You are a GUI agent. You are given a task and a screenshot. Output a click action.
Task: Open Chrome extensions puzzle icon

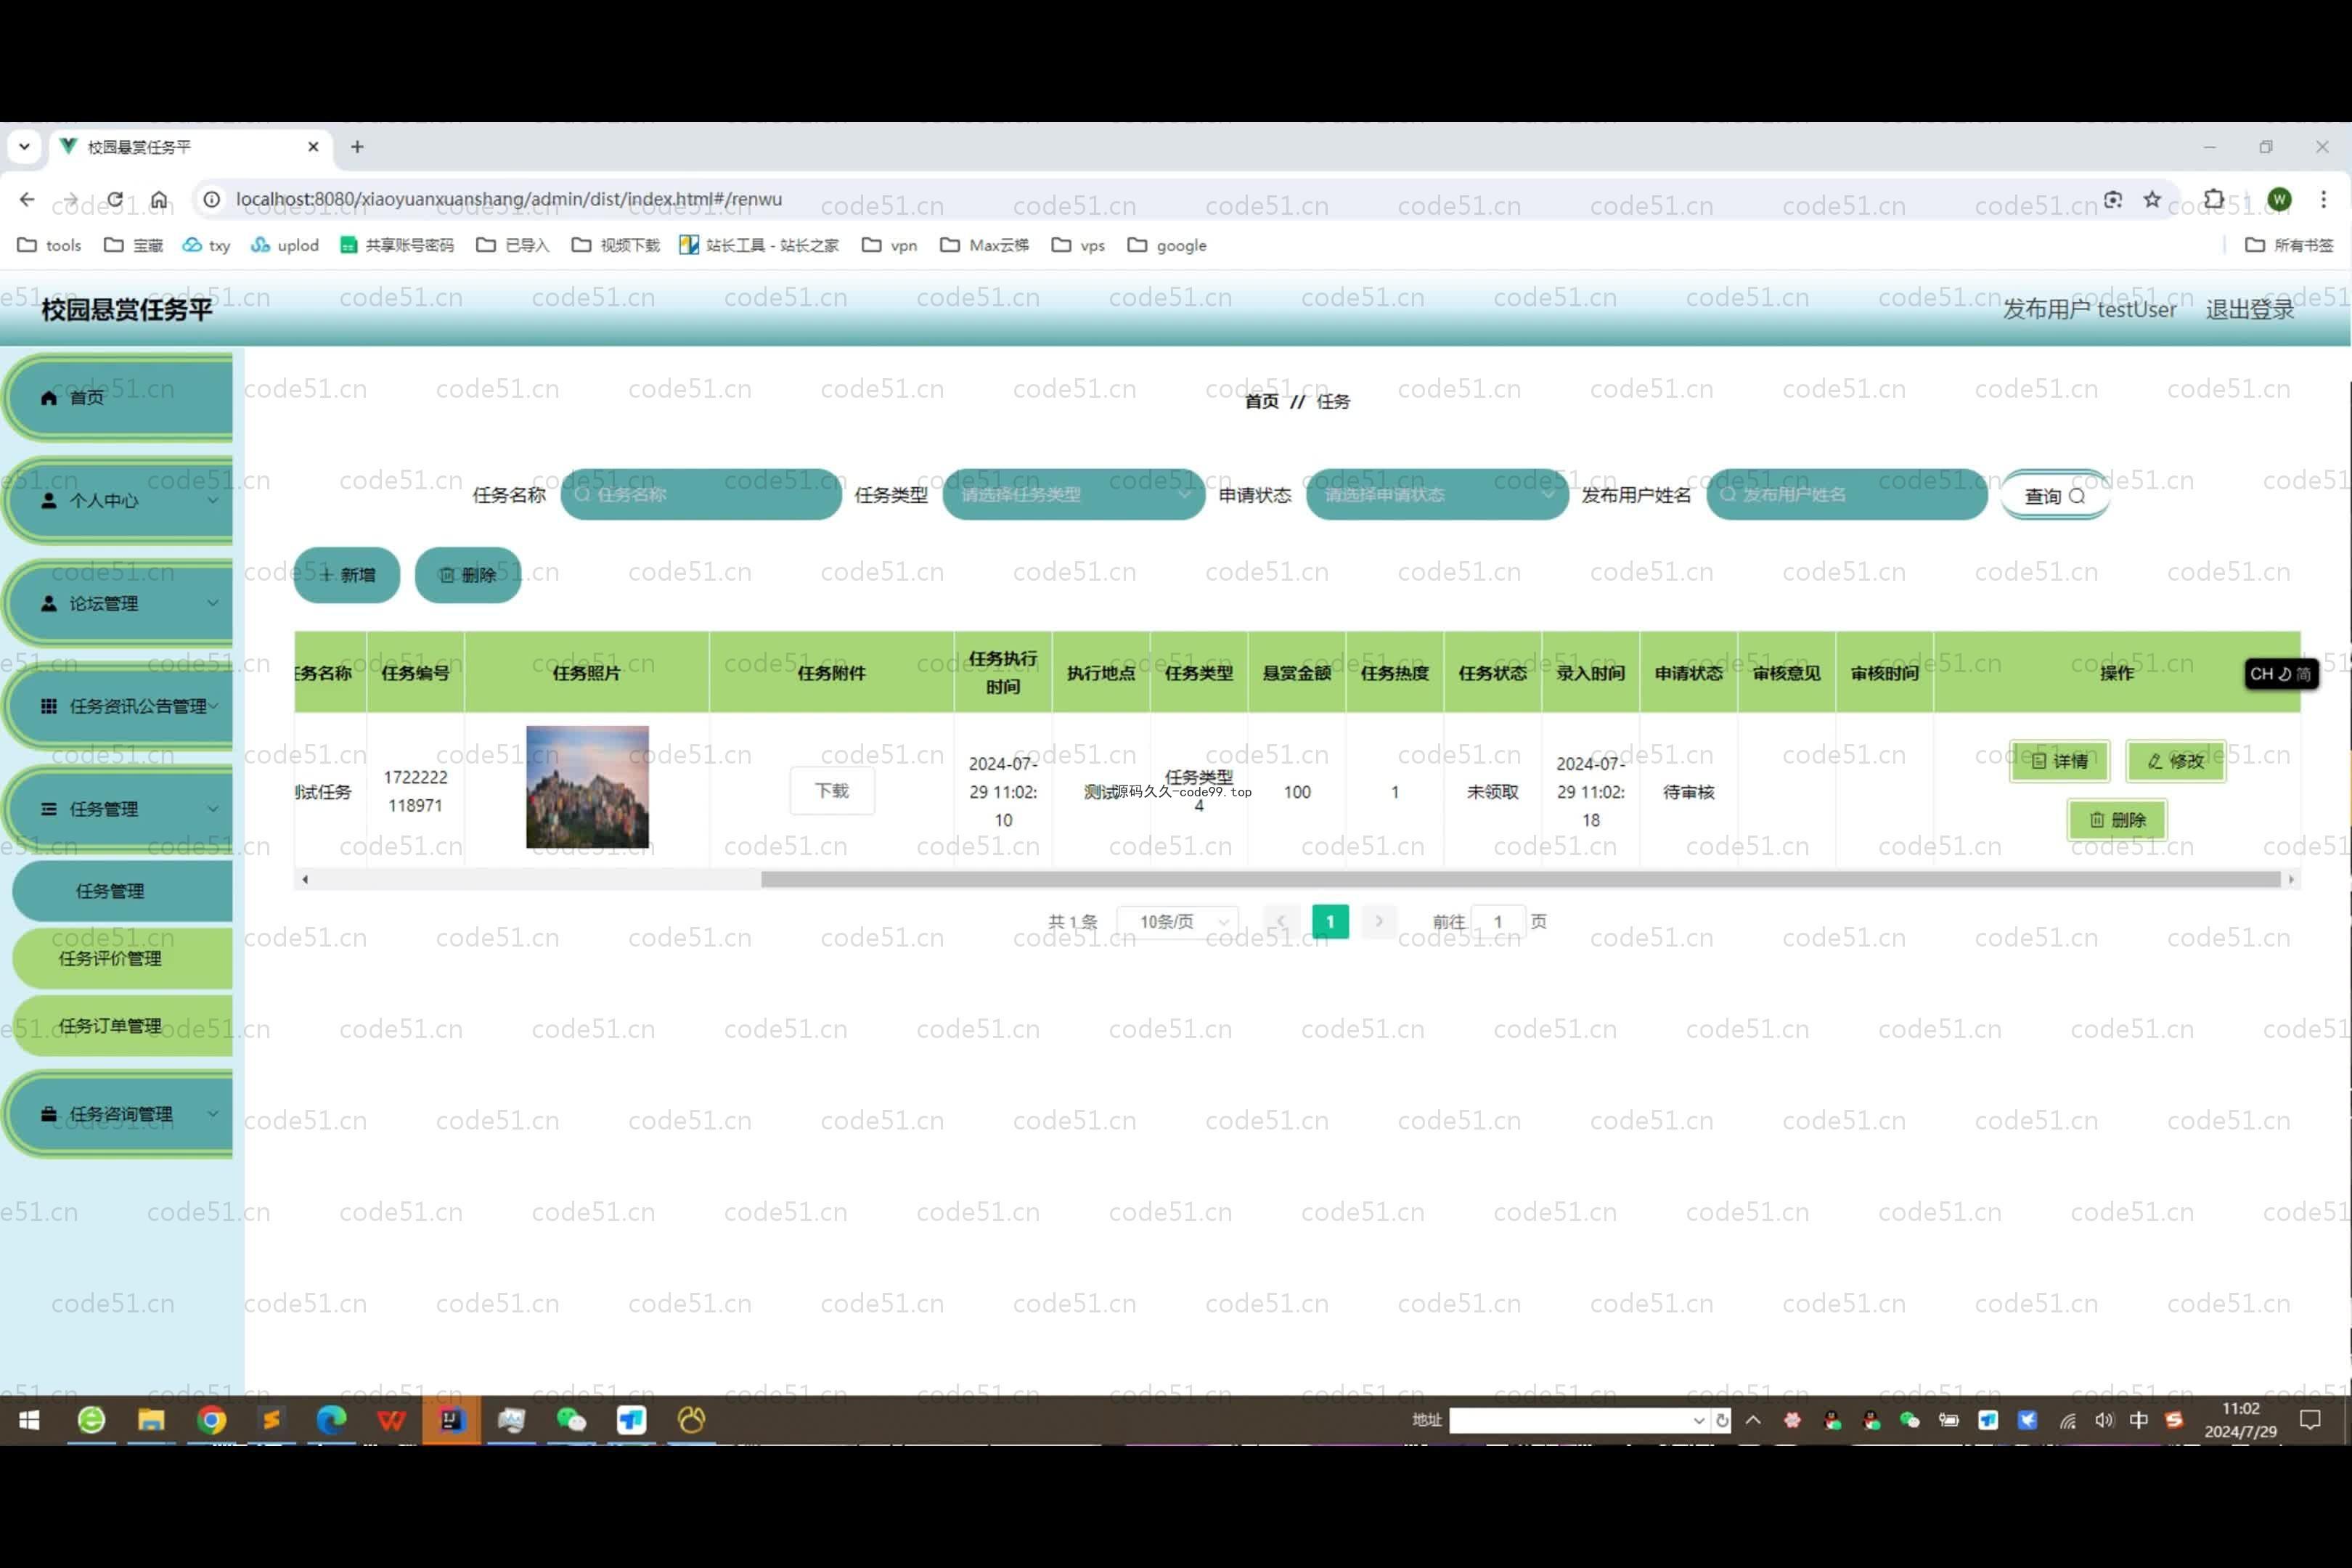click(2214, 199)
